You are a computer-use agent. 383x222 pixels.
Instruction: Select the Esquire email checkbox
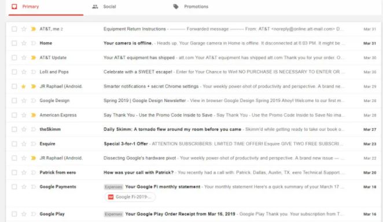click(14, 144)
